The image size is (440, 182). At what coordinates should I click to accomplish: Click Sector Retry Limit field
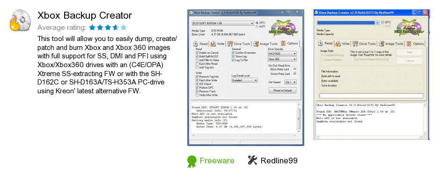[x=294, y=74]
